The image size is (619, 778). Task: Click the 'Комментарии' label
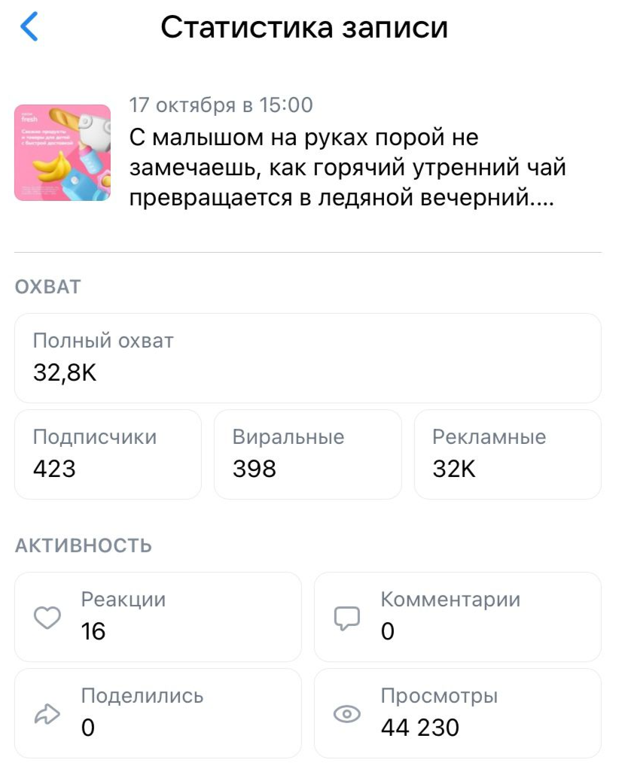click(450, 600)
